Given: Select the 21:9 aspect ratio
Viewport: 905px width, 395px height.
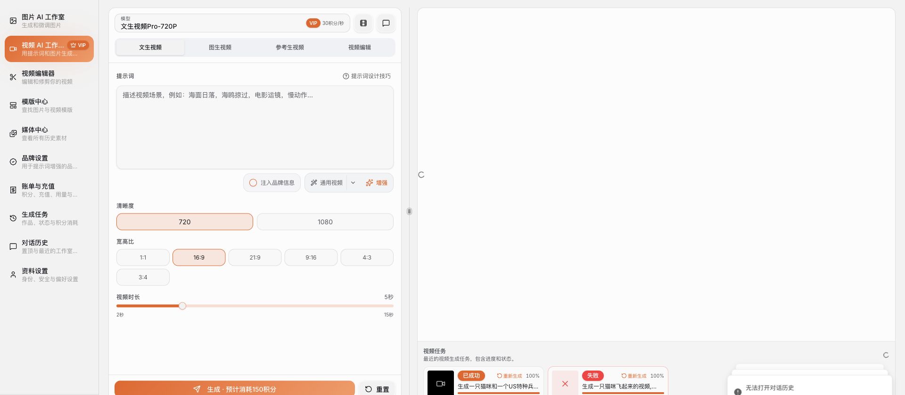Looking at the screenshot, I should click(255, 258).
